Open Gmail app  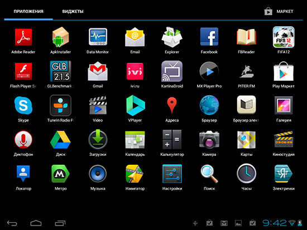point(98,71)
